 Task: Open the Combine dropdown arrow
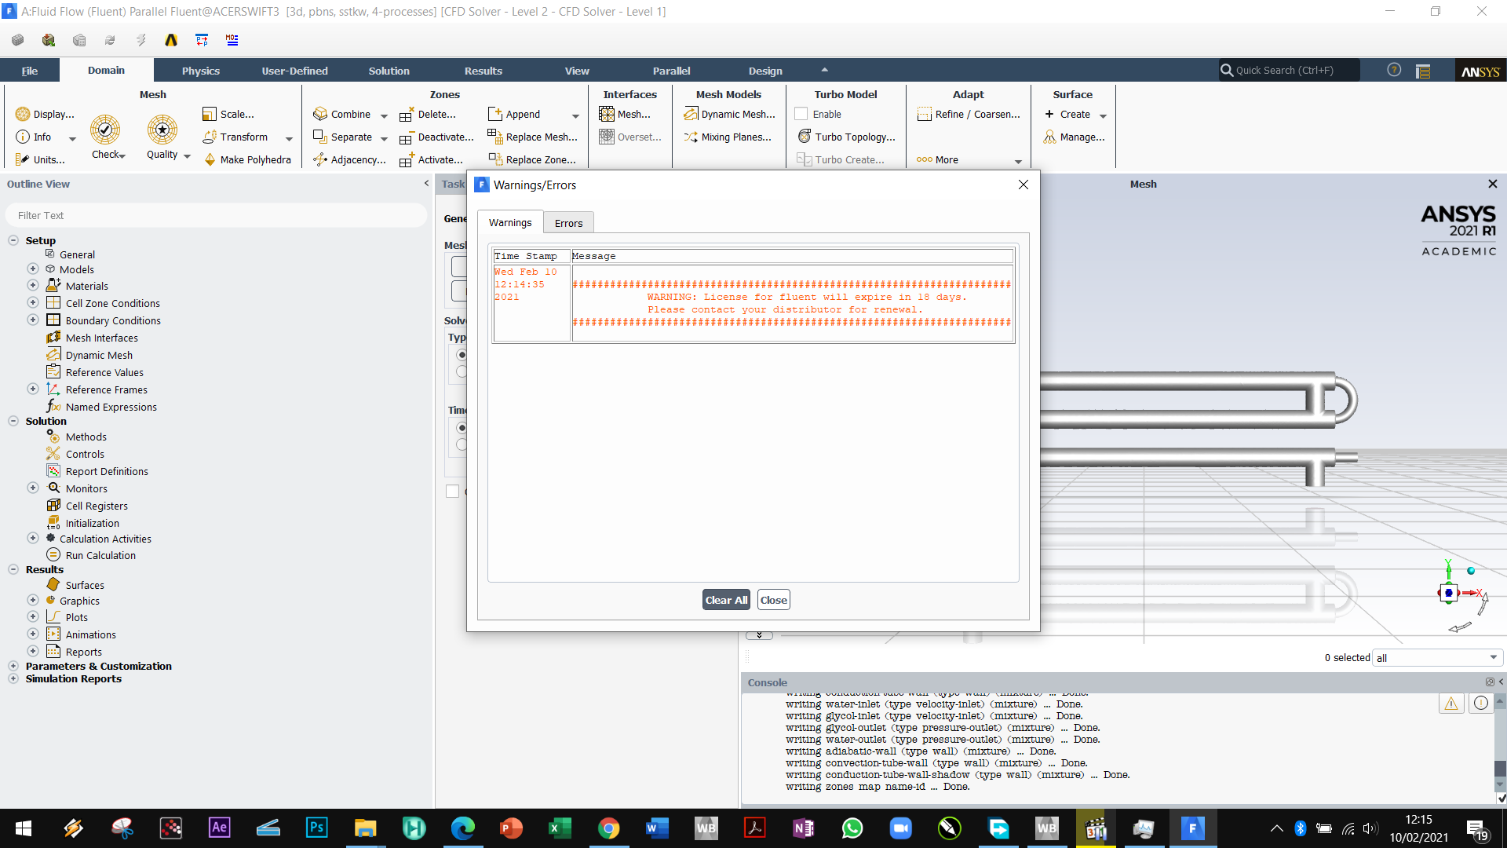click(x=384, y=115)
